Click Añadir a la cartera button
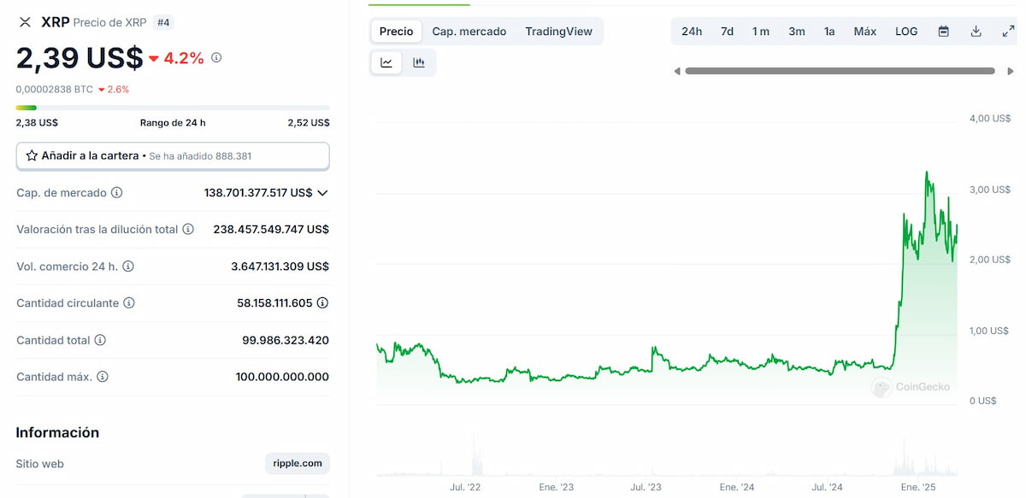Screen dimensions: 1026x498 coord(173,156)
